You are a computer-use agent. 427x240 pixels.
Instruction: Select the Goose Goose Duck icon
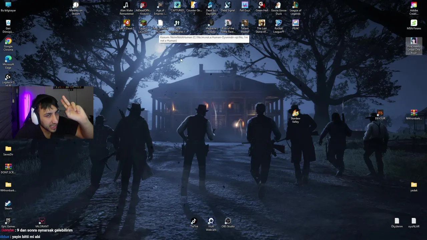tap(279, 8)
